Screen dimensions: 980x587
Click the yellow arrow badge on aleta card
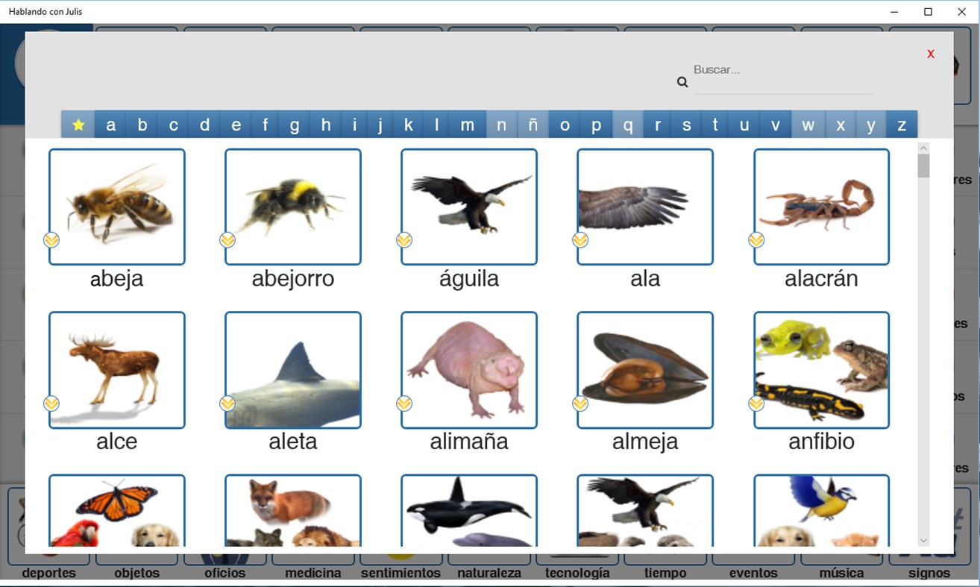[227, 404]
